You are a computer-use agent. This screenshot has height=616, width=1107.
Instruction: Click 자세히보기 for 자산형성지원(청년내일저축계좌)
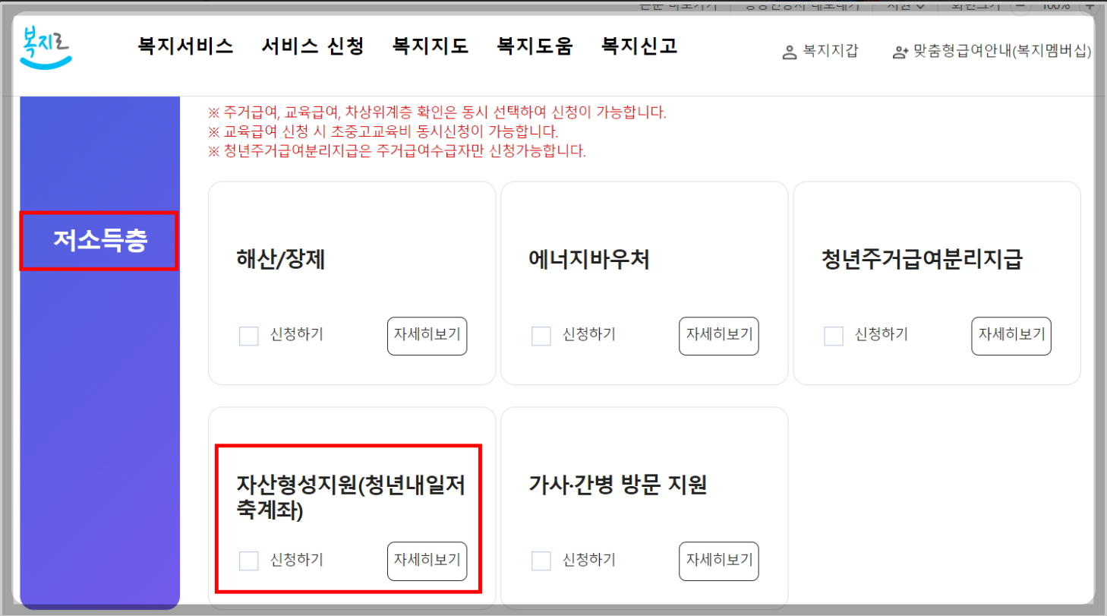[x=427, y=561]
